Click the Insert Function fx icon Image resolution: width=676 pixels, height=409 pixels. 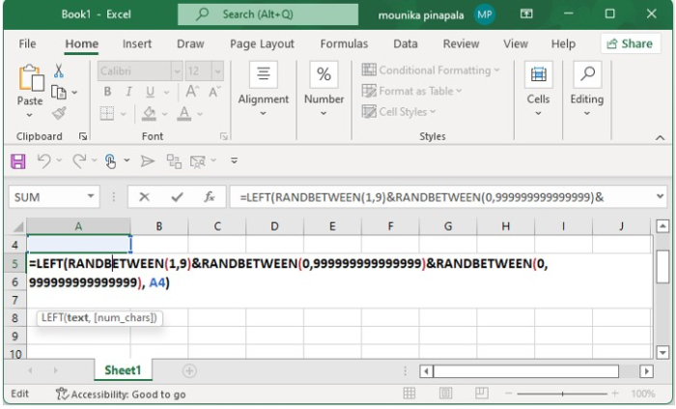point(210,197)
